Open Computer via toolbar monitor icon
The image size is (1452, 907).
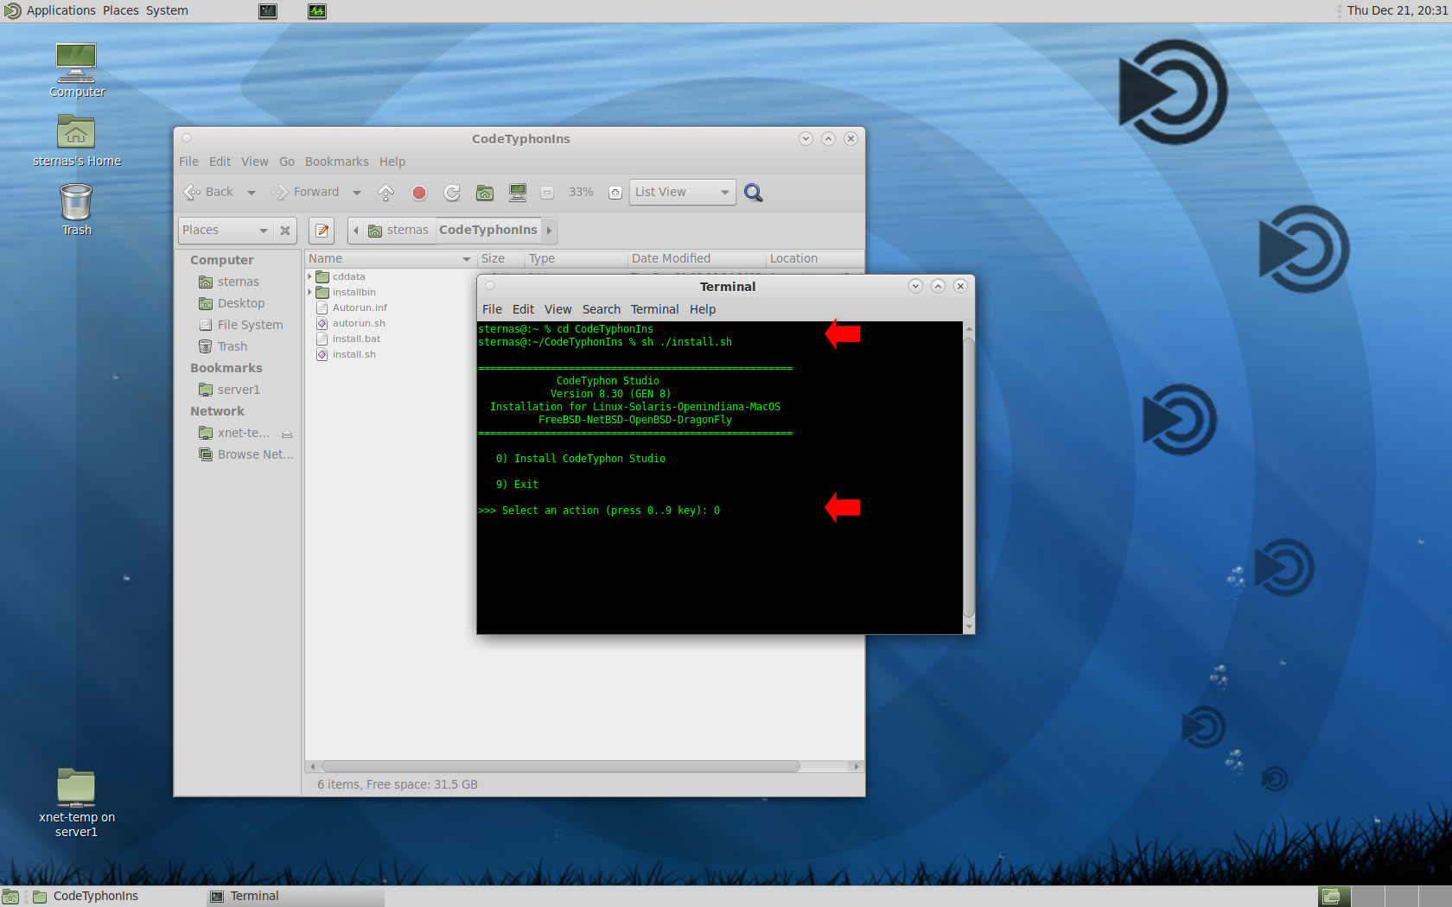click(x=518, y=193)
